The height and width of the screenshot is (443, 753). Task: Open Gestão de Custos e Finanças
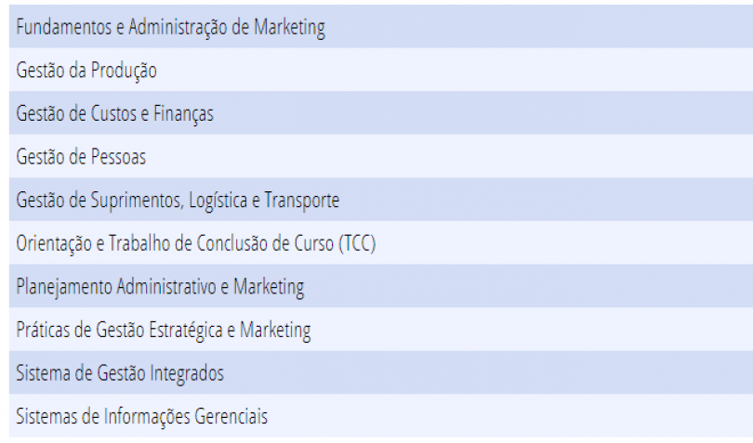(381, 112)
